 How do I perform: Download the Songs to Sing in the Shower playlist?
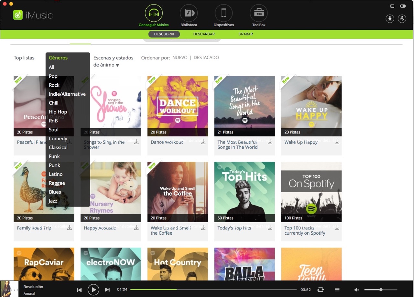tap(136, 142)
